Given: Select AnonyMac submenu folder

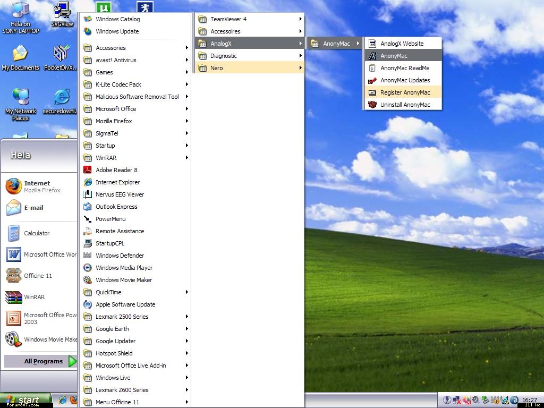Looking at the screenshot, I should tap(335, 44).
